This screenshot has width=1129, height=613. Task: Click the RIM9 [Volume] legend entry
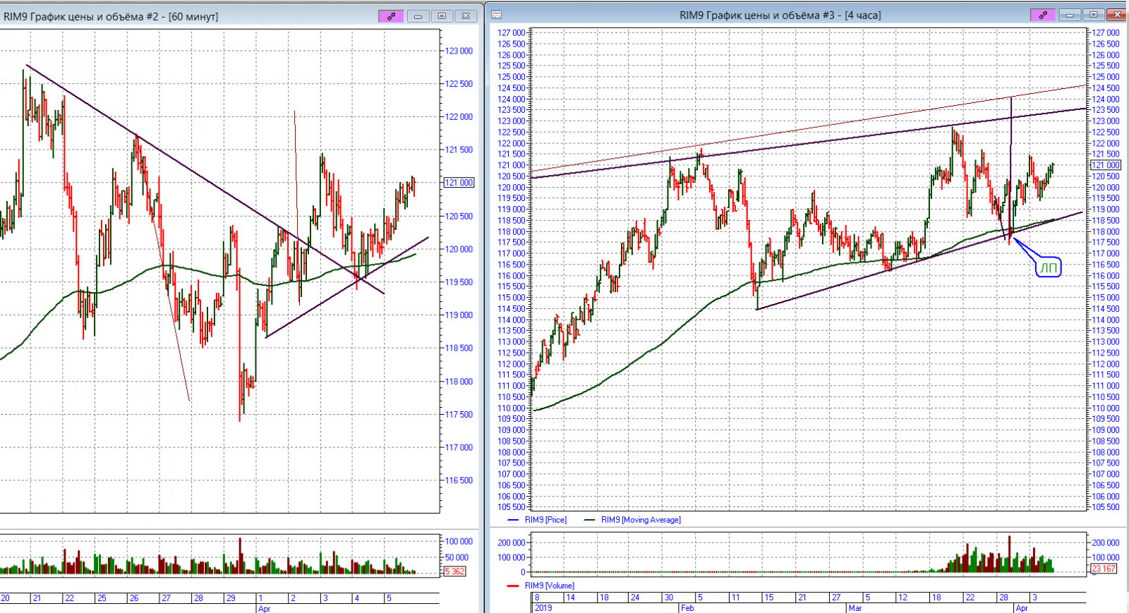click(x=549, y=585)
